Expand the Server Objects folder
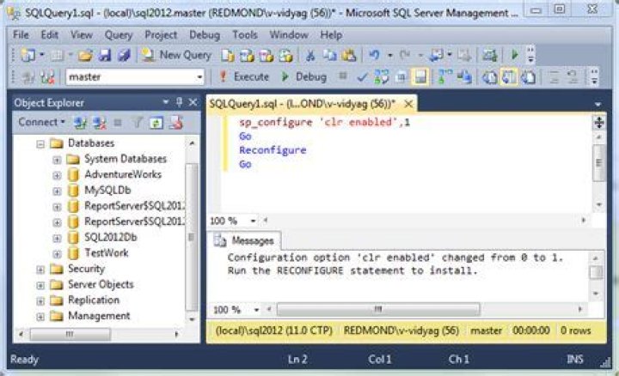The height and width of the screenshot is (376, 619). (x=40, y=285)
